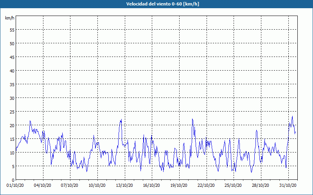Click the 55 y-axis label

pos(12,30)
